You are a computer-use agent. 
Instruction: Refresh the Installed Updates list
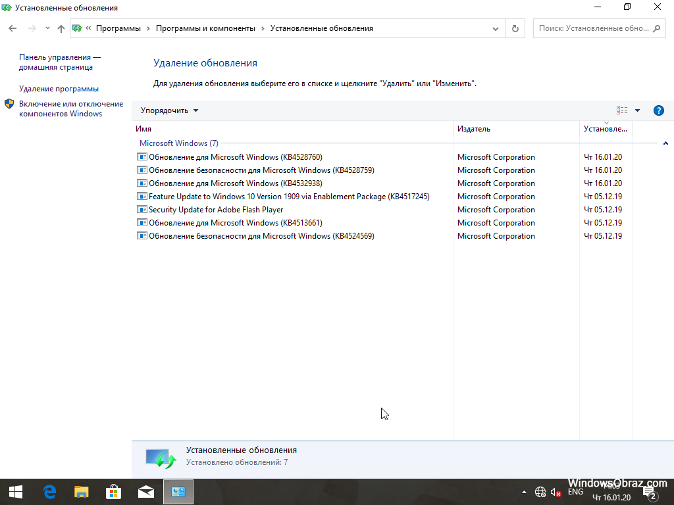[x=515, y=28]
